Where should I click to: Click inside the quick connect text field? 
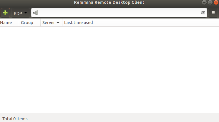(x=118, y=13)
